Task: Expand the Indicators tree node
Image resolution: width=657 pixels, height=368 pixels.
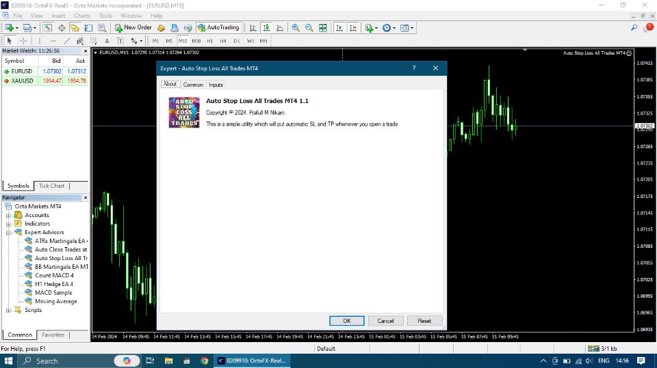Action: pos(8,224)
